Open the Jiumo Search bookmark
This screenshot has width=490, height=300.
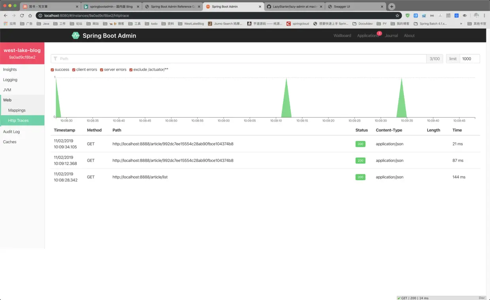click(x=225, y=24)
